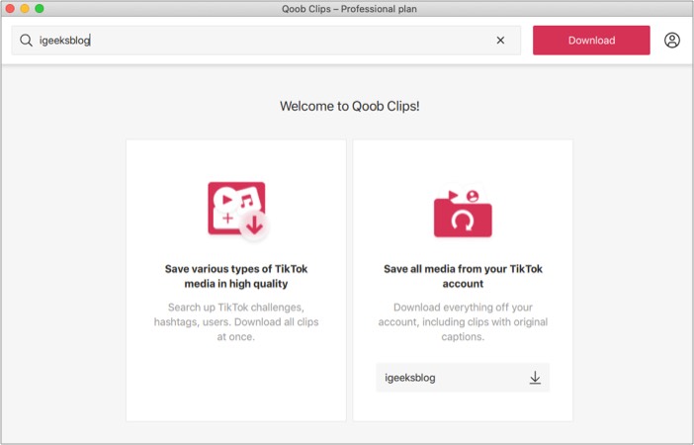Minimize window with the yellow button
This screenshot has width=694, height=445.
(x=25, y=9)
